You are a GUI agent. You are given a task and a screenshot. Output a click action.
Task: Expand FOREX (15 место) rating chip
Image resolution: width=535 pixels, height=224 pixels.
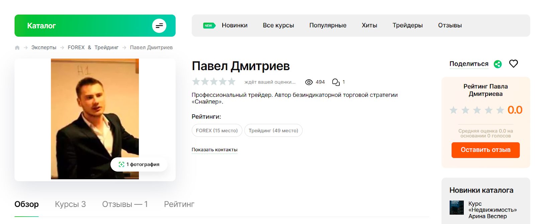tap(217, 131)
